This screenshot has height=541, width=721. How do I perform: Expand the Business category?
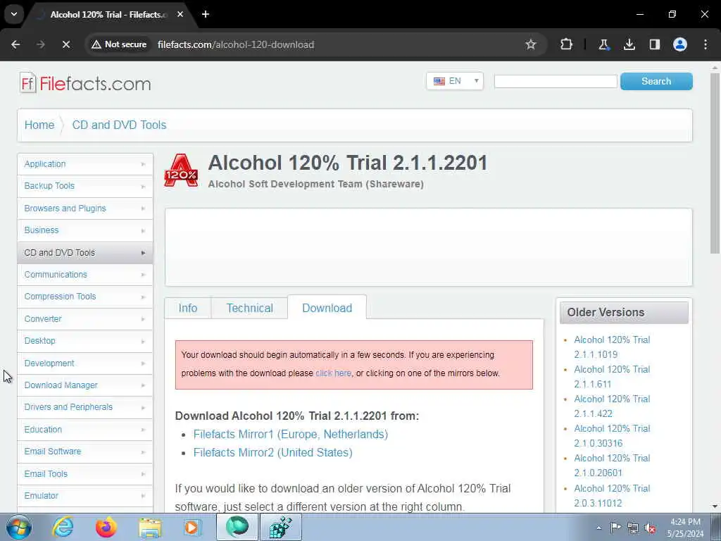(x=85, y=230)
